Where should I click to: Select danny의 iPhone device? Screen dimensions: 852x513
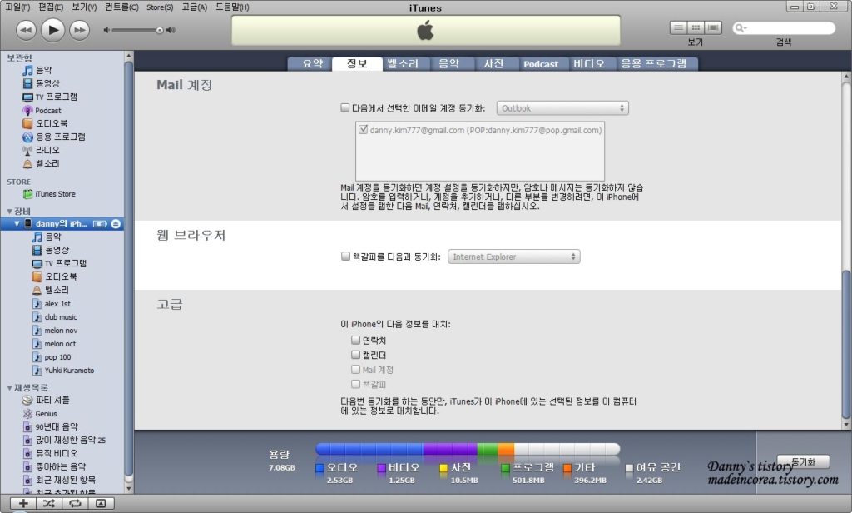tap(62, 223)
